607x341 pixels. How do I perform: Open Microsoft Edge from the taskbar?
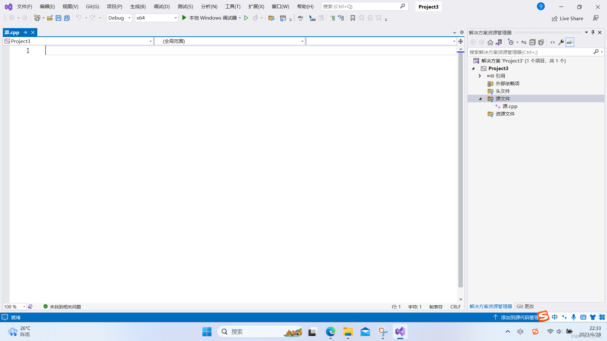click(x=330, y=332)
